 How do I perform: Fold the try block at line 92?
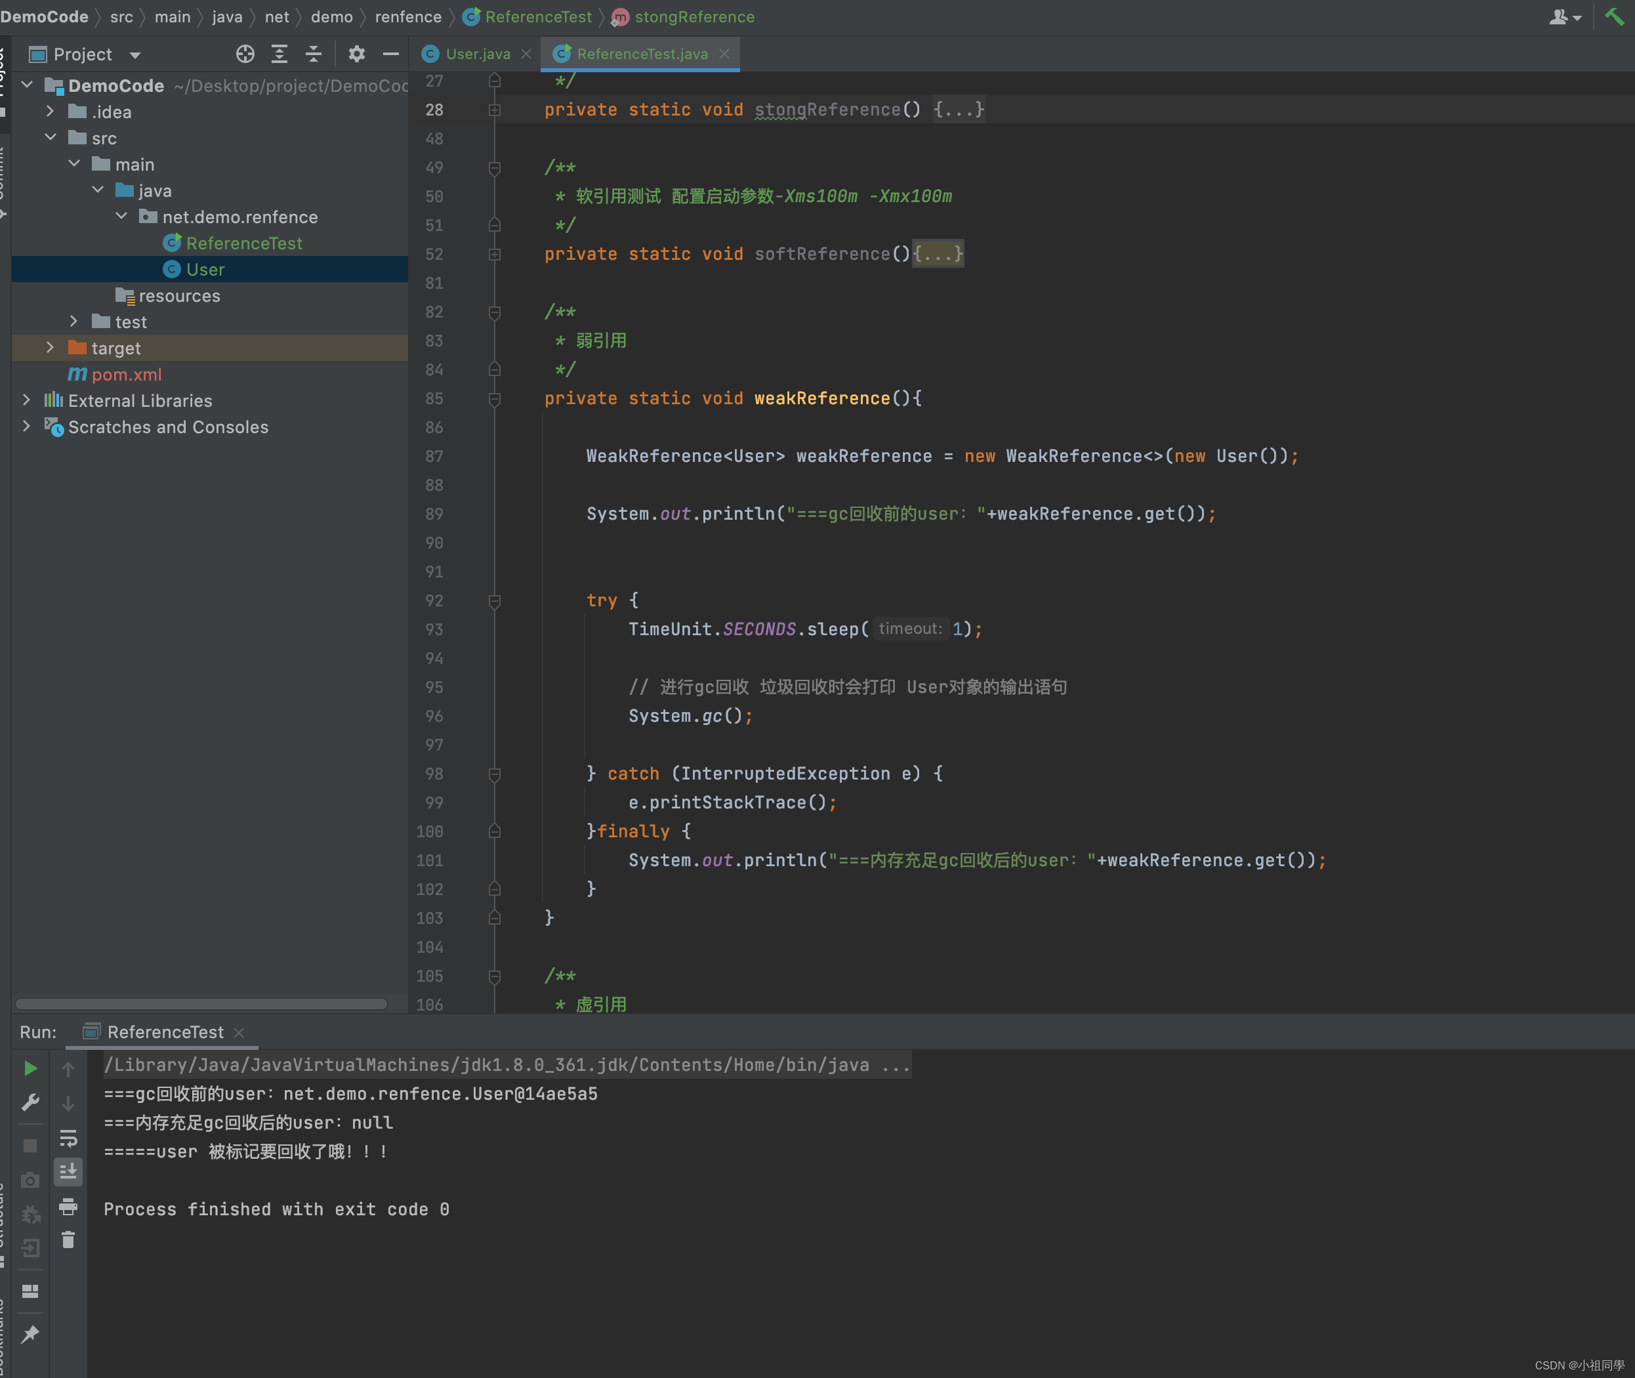point(495,600)
